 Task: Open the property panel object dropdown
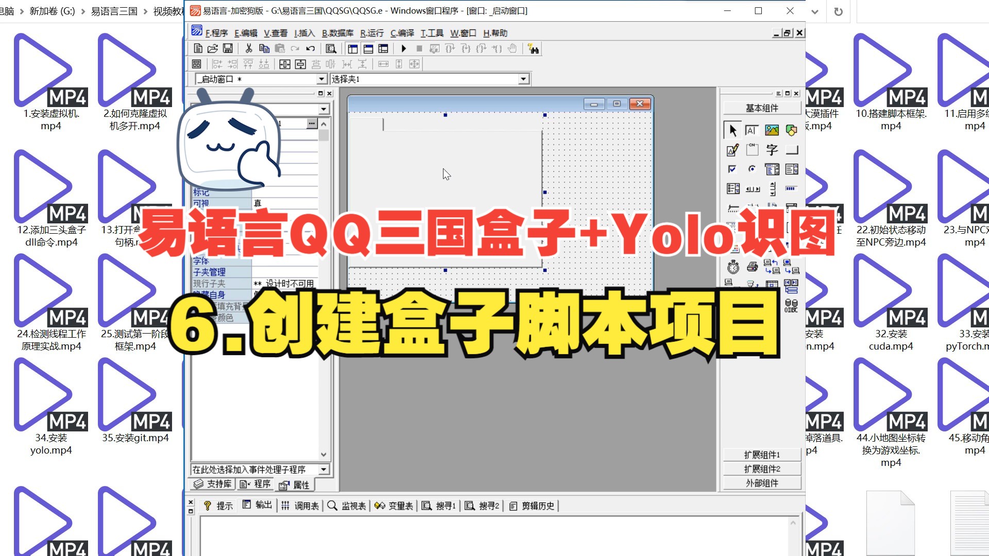click(323, 109)
